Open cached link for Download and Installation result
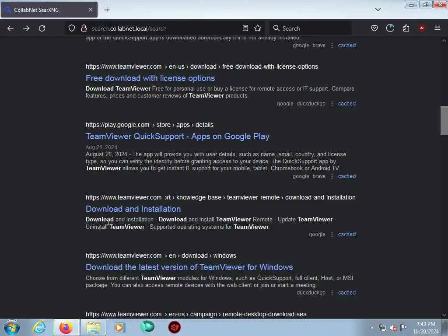The image size is (448, 336). [347, 234]
